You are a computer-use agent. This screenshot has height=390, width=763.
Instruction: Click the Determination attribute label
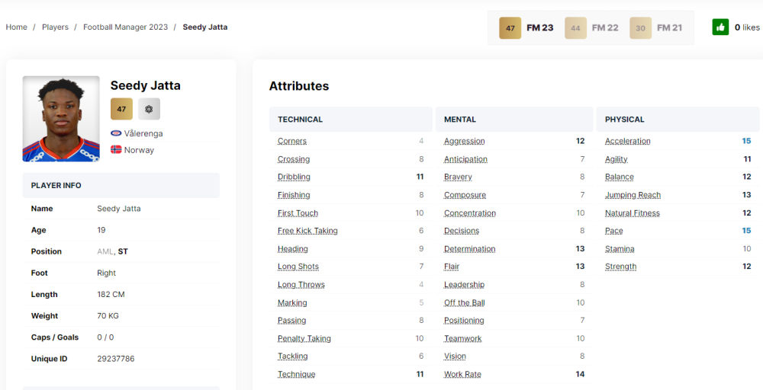click(469, 249)
